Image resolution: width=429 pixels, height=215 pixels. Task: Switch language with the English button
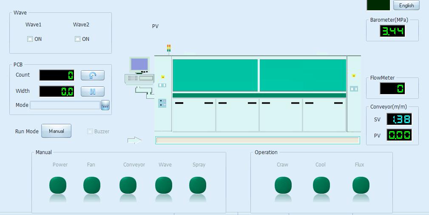tap(406, 5)
